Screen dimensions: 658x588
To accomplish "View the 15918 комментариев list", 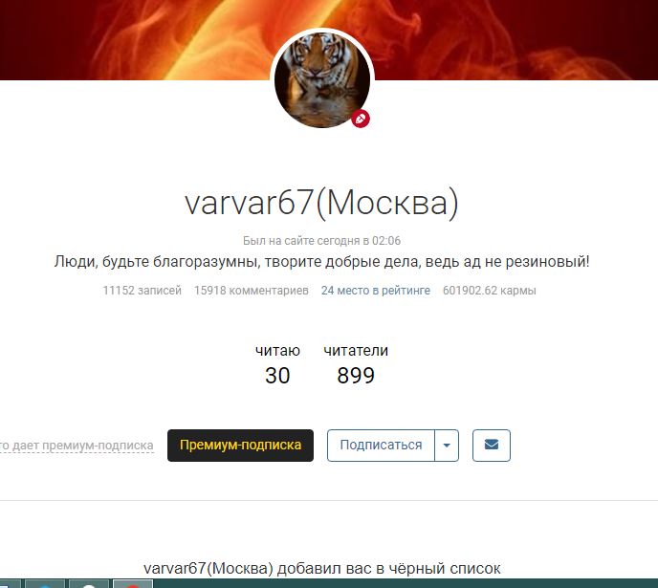I will [251, 291].
